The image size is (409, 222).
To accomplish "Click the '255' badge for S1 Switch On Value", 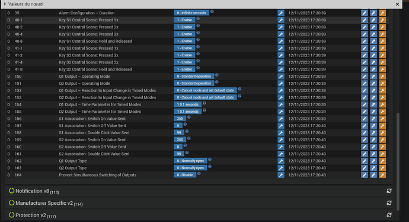I will [180, 119].
